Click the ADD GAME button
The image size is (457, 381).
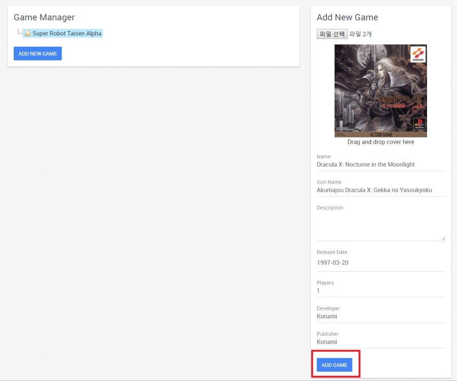[334, 365]
